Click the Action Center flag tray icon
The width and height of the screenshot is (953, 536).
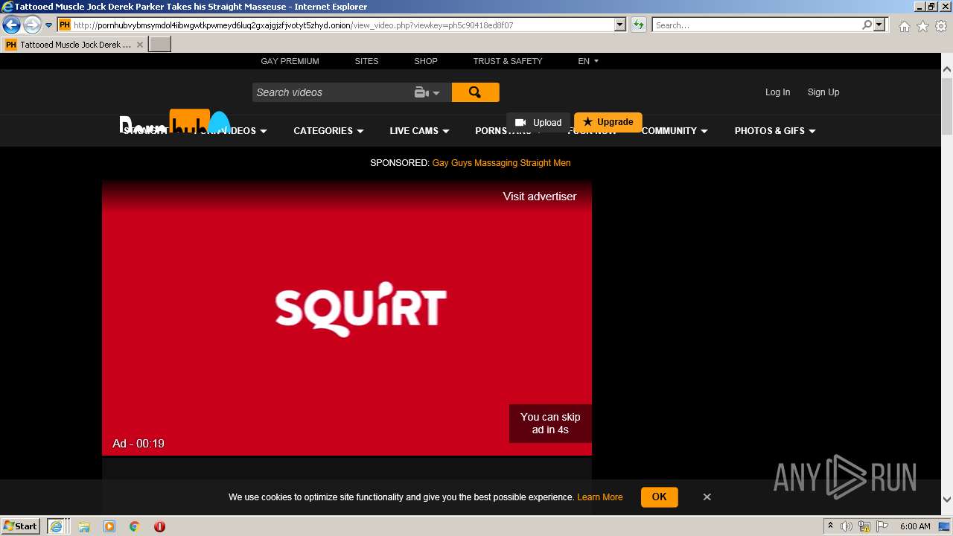882,526
